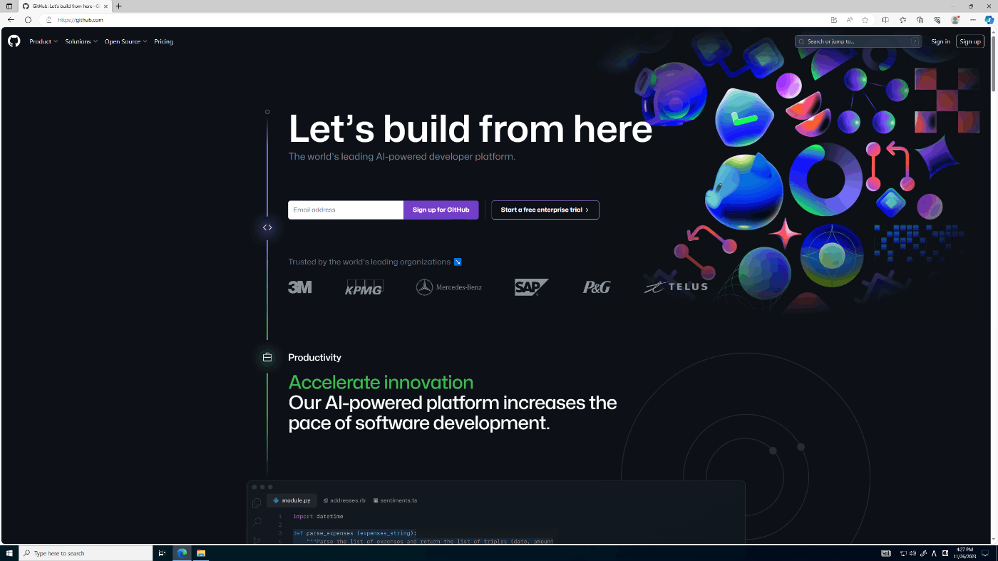
Task: Select the SAP logo
Action: (532, 287)
